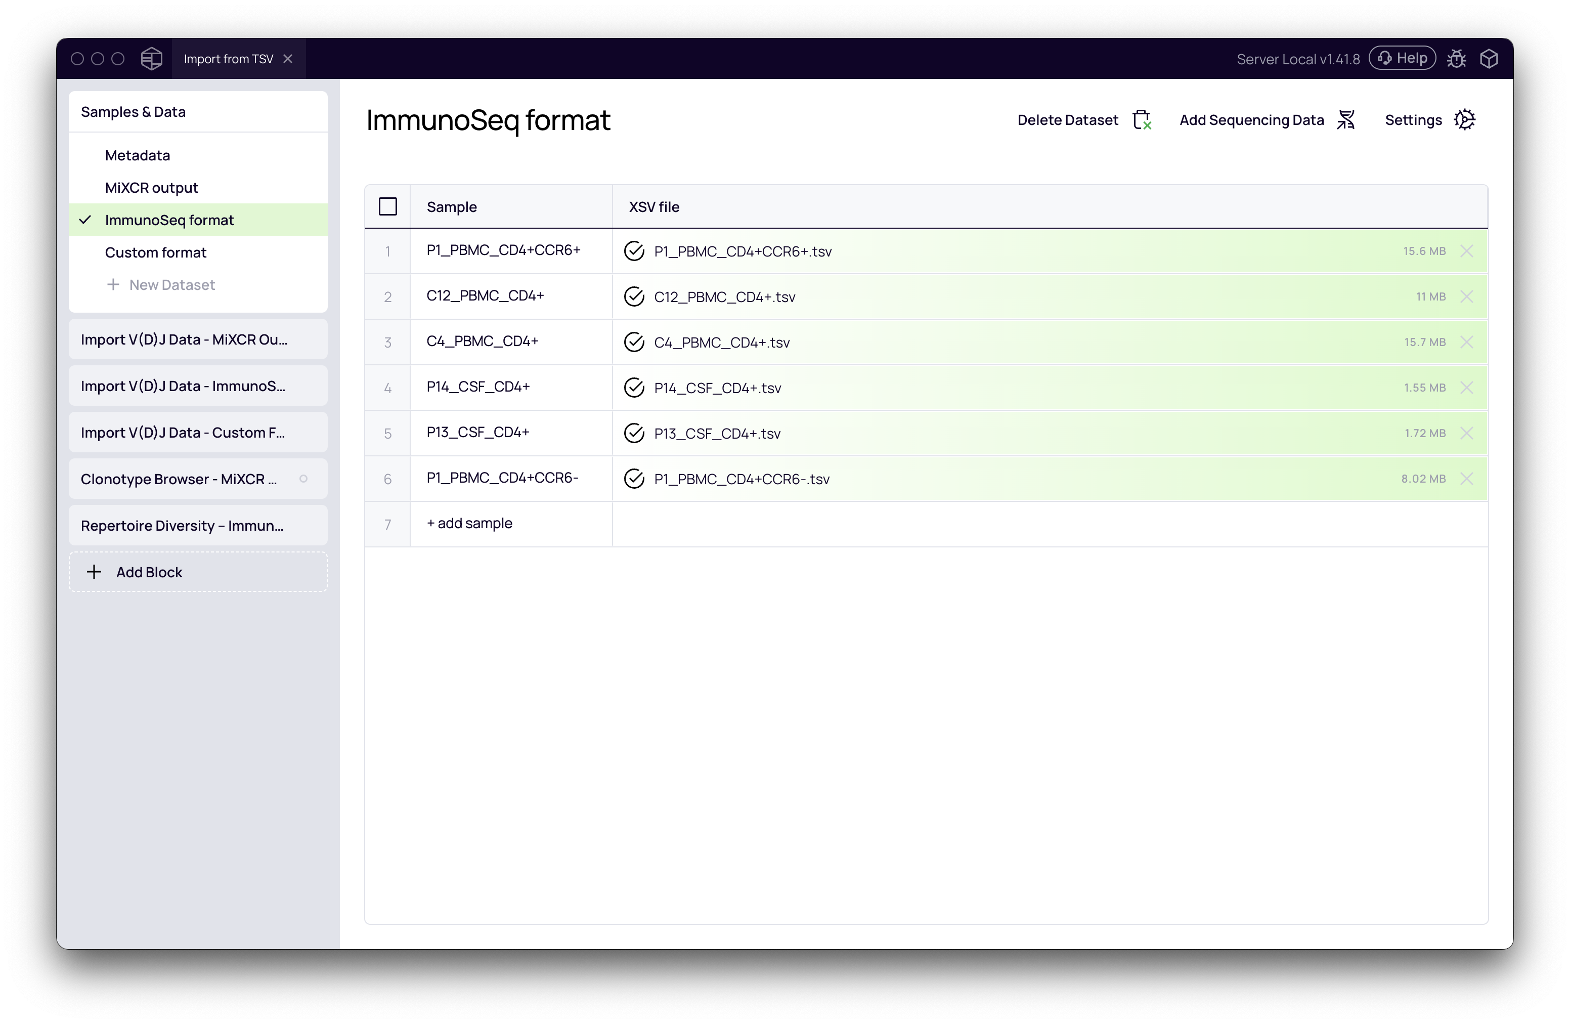Remove C4_PBMC_CD4+.tsv file with its X icon
This screenshot has height=1024, width=1570.
point(1468,342)
